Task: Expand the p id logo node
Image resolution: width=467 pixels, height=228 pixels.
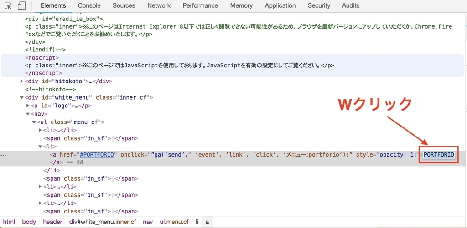Action: 28,106
